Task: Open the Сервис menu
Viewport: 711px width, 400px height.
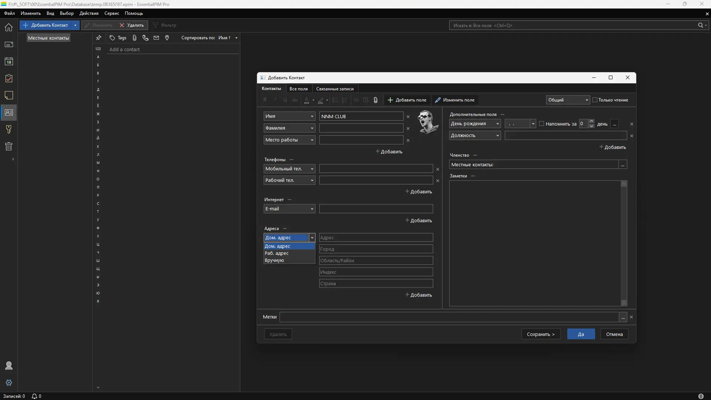Action: 111,13
